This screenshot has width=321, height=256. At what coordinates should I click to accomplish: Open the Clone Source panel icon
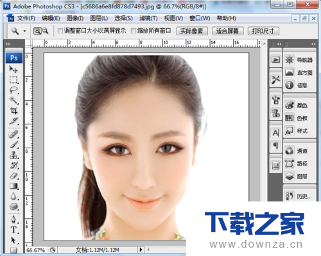(x=275, y=113)
